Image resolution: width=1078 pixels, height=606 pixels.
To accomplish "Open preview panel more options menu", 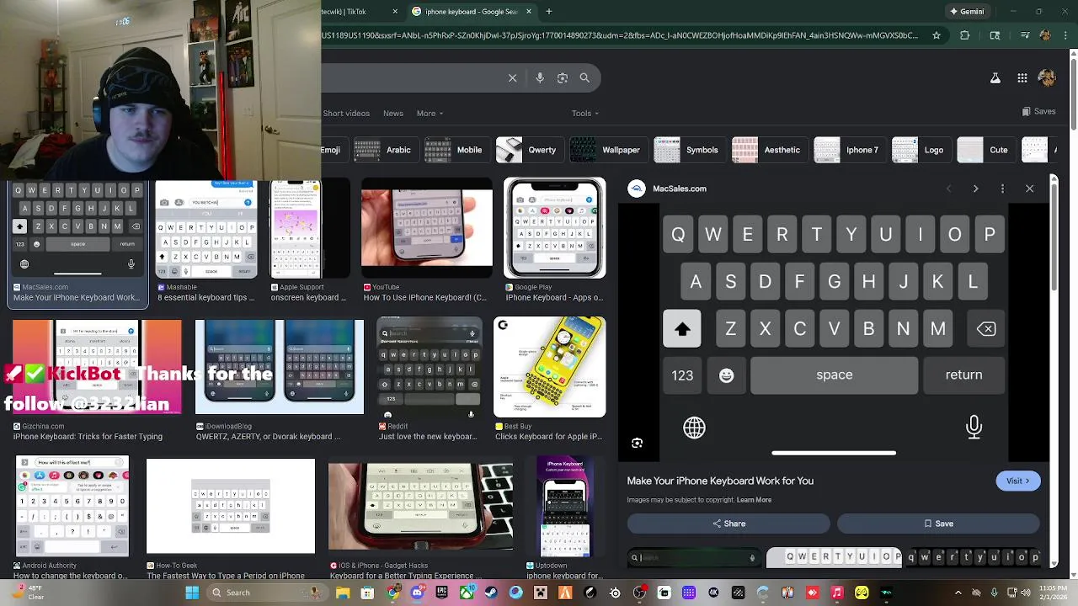I will click(1002, 189).
